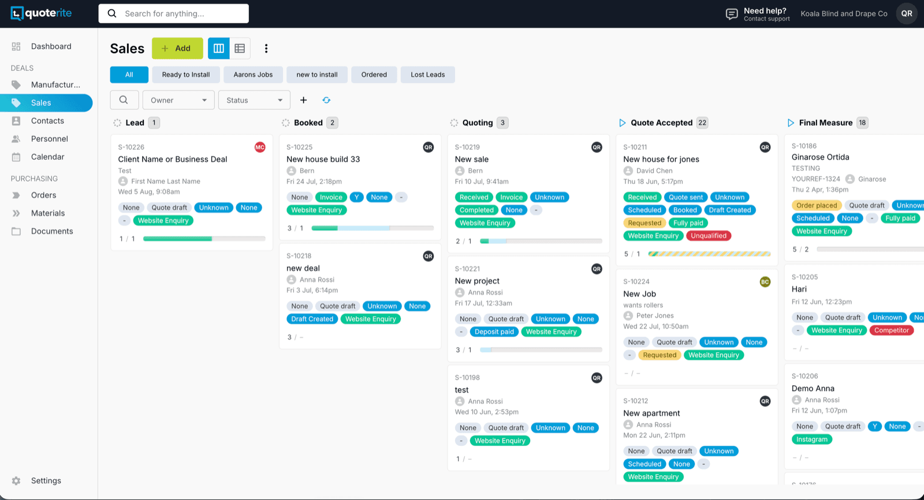Click the Instagram tag on Demo Anna

812,439
